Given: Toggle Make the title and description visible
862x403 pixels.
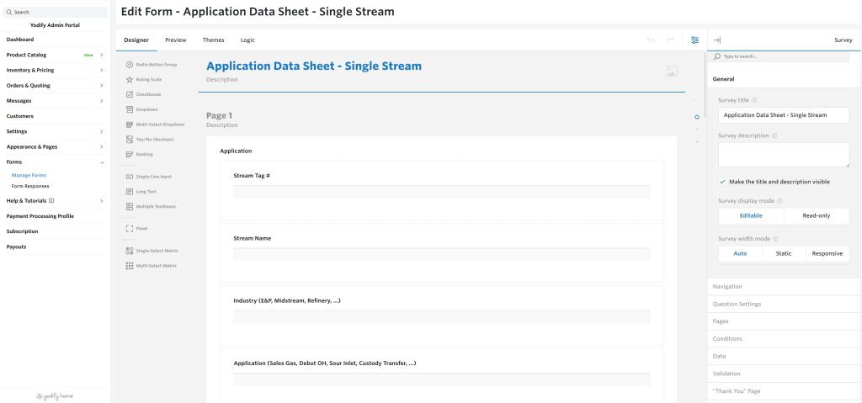Looking at the screenshot, I should [x=722, y=182].
